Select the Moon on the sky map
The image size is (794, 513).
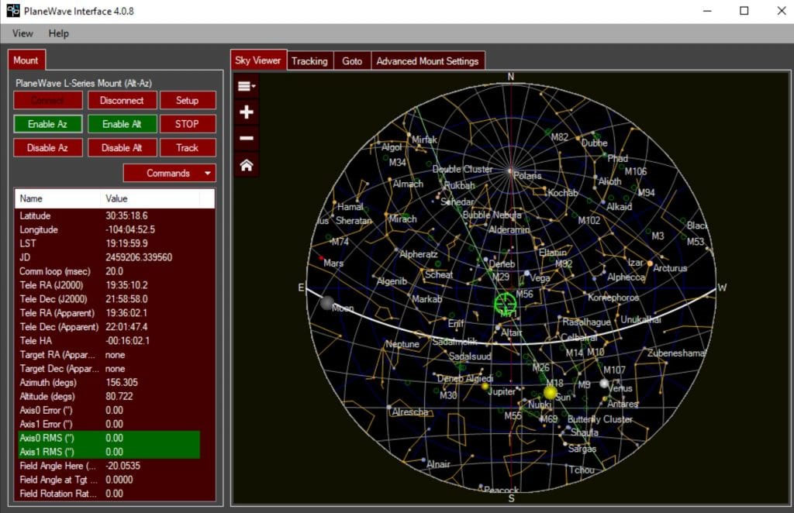click(x=327, y=302)
